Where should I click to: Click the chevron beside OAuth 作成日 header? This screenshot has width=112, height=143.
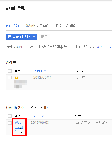pos(42,116)
